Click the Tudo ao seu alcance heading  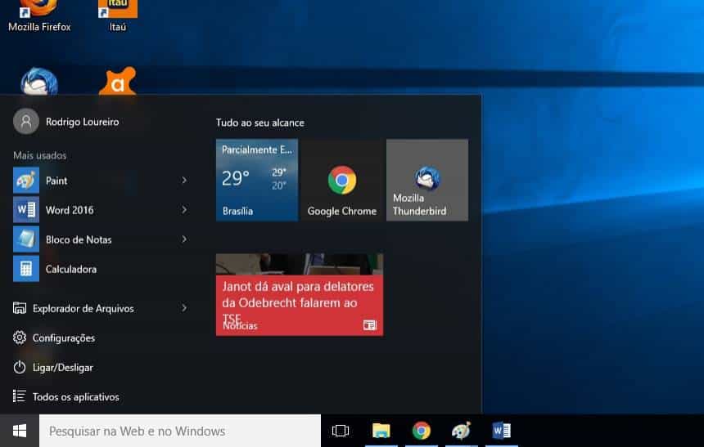(x=260, y=123)
